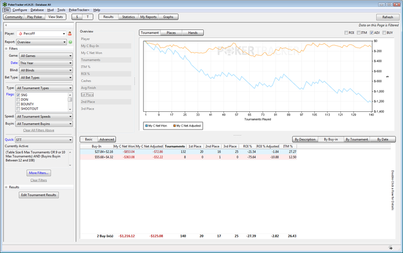
Task: Check the BUY graph checkbox
Action: 384,33
